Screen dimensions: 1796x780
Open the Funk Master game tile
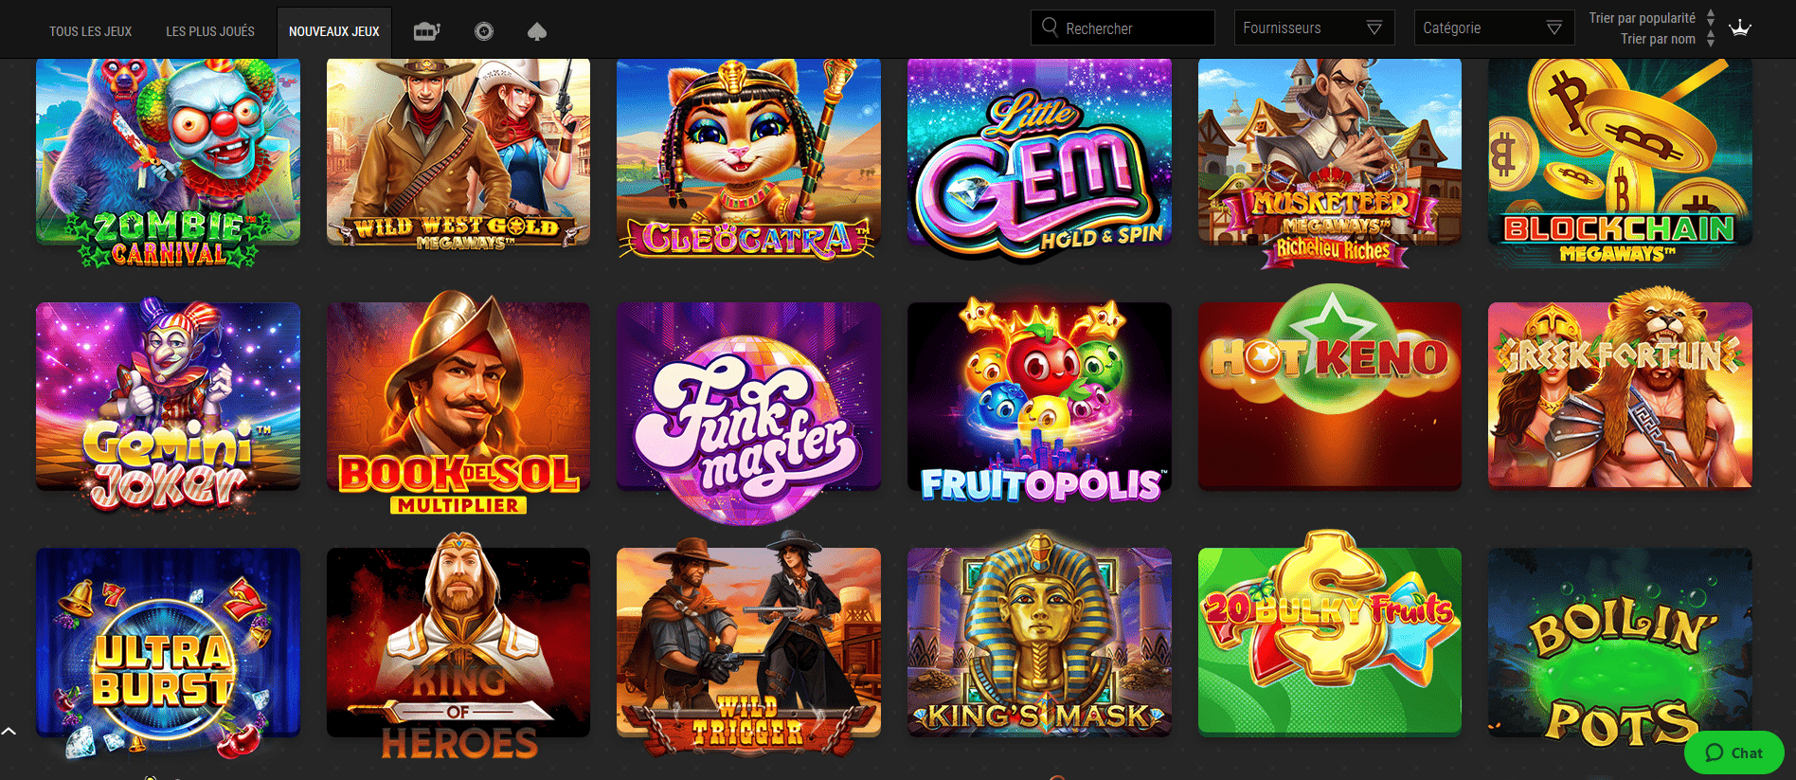[x=748, y=408]
